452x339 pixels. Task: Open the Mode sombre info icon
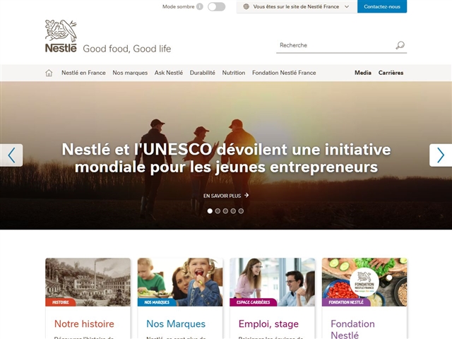coord(200,6)
